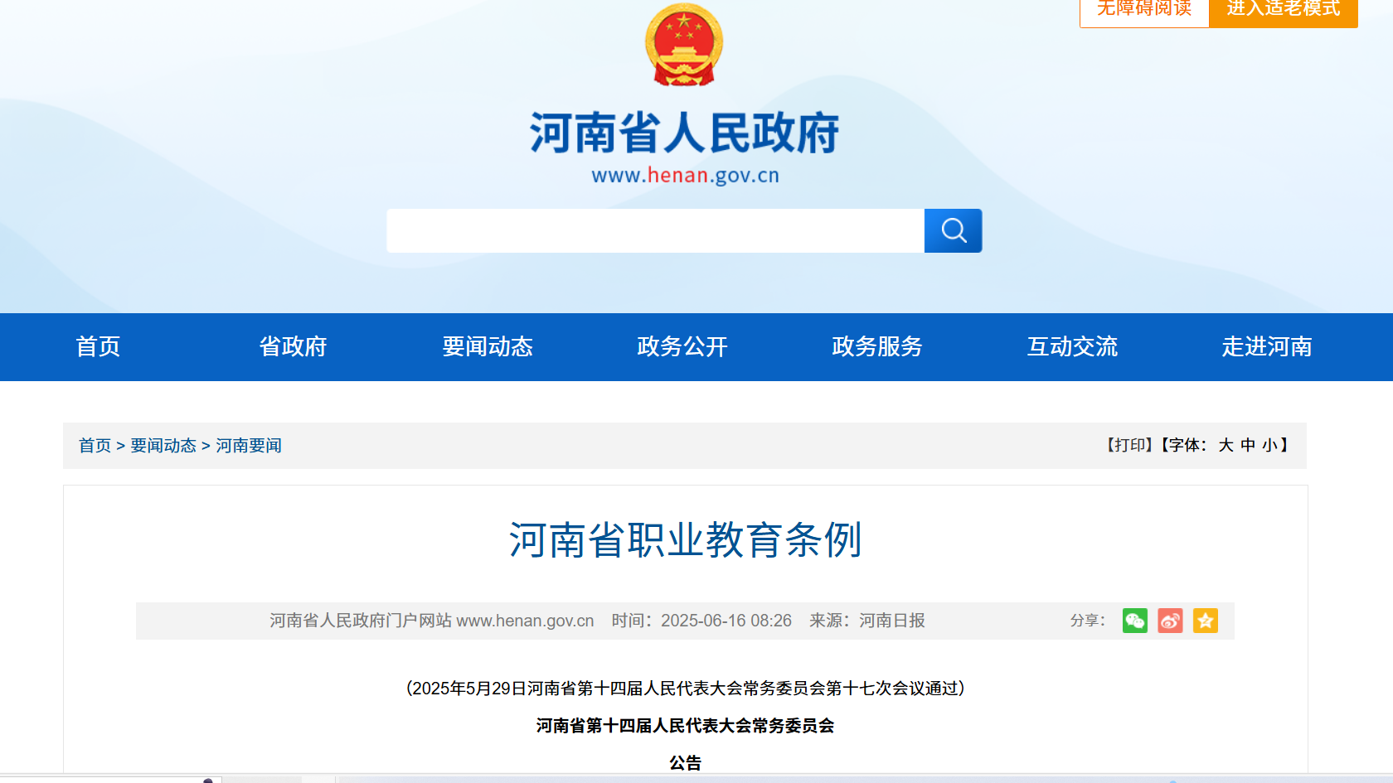Open 走进河南 navigation item
Viewport: 1393px width, 783px height.
point(1266,346)
